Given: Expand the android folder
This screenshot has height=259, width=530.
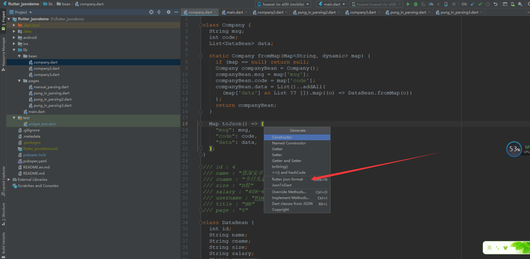Looking at the screenshot, I should pyautogui.click(x=14, y=38).
